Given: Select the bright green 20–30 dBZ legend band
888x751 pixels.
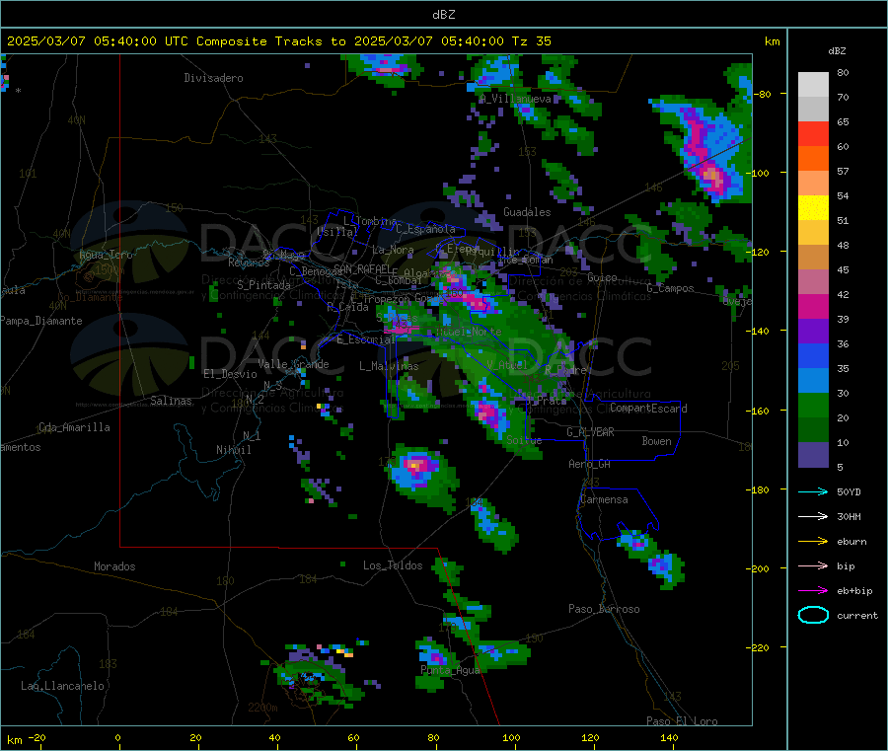Looking at the screenshot, I should (x=813, y=405).
